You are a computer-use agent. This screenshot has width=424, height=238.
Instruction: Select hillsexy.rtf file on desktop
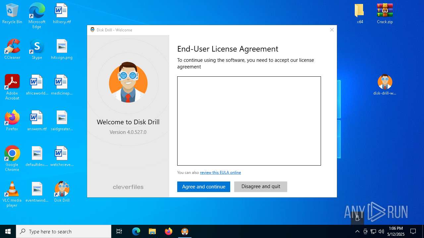tap(62, 14)
